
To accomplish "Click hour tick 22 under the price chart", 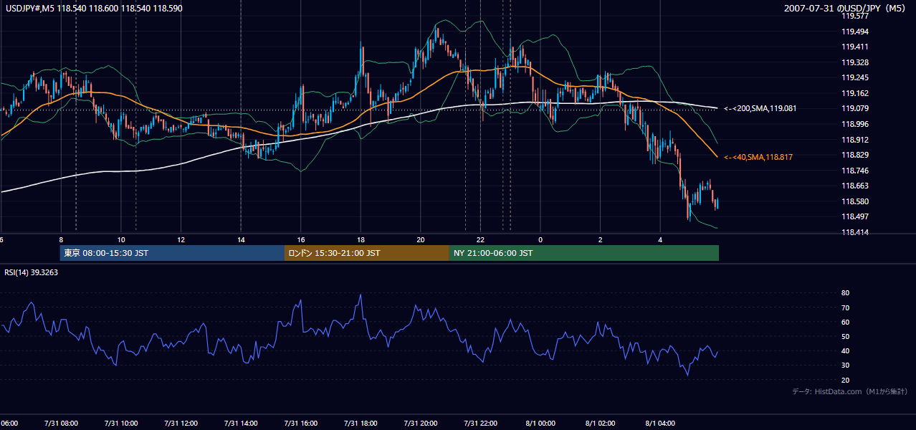I will pos(480,239).
